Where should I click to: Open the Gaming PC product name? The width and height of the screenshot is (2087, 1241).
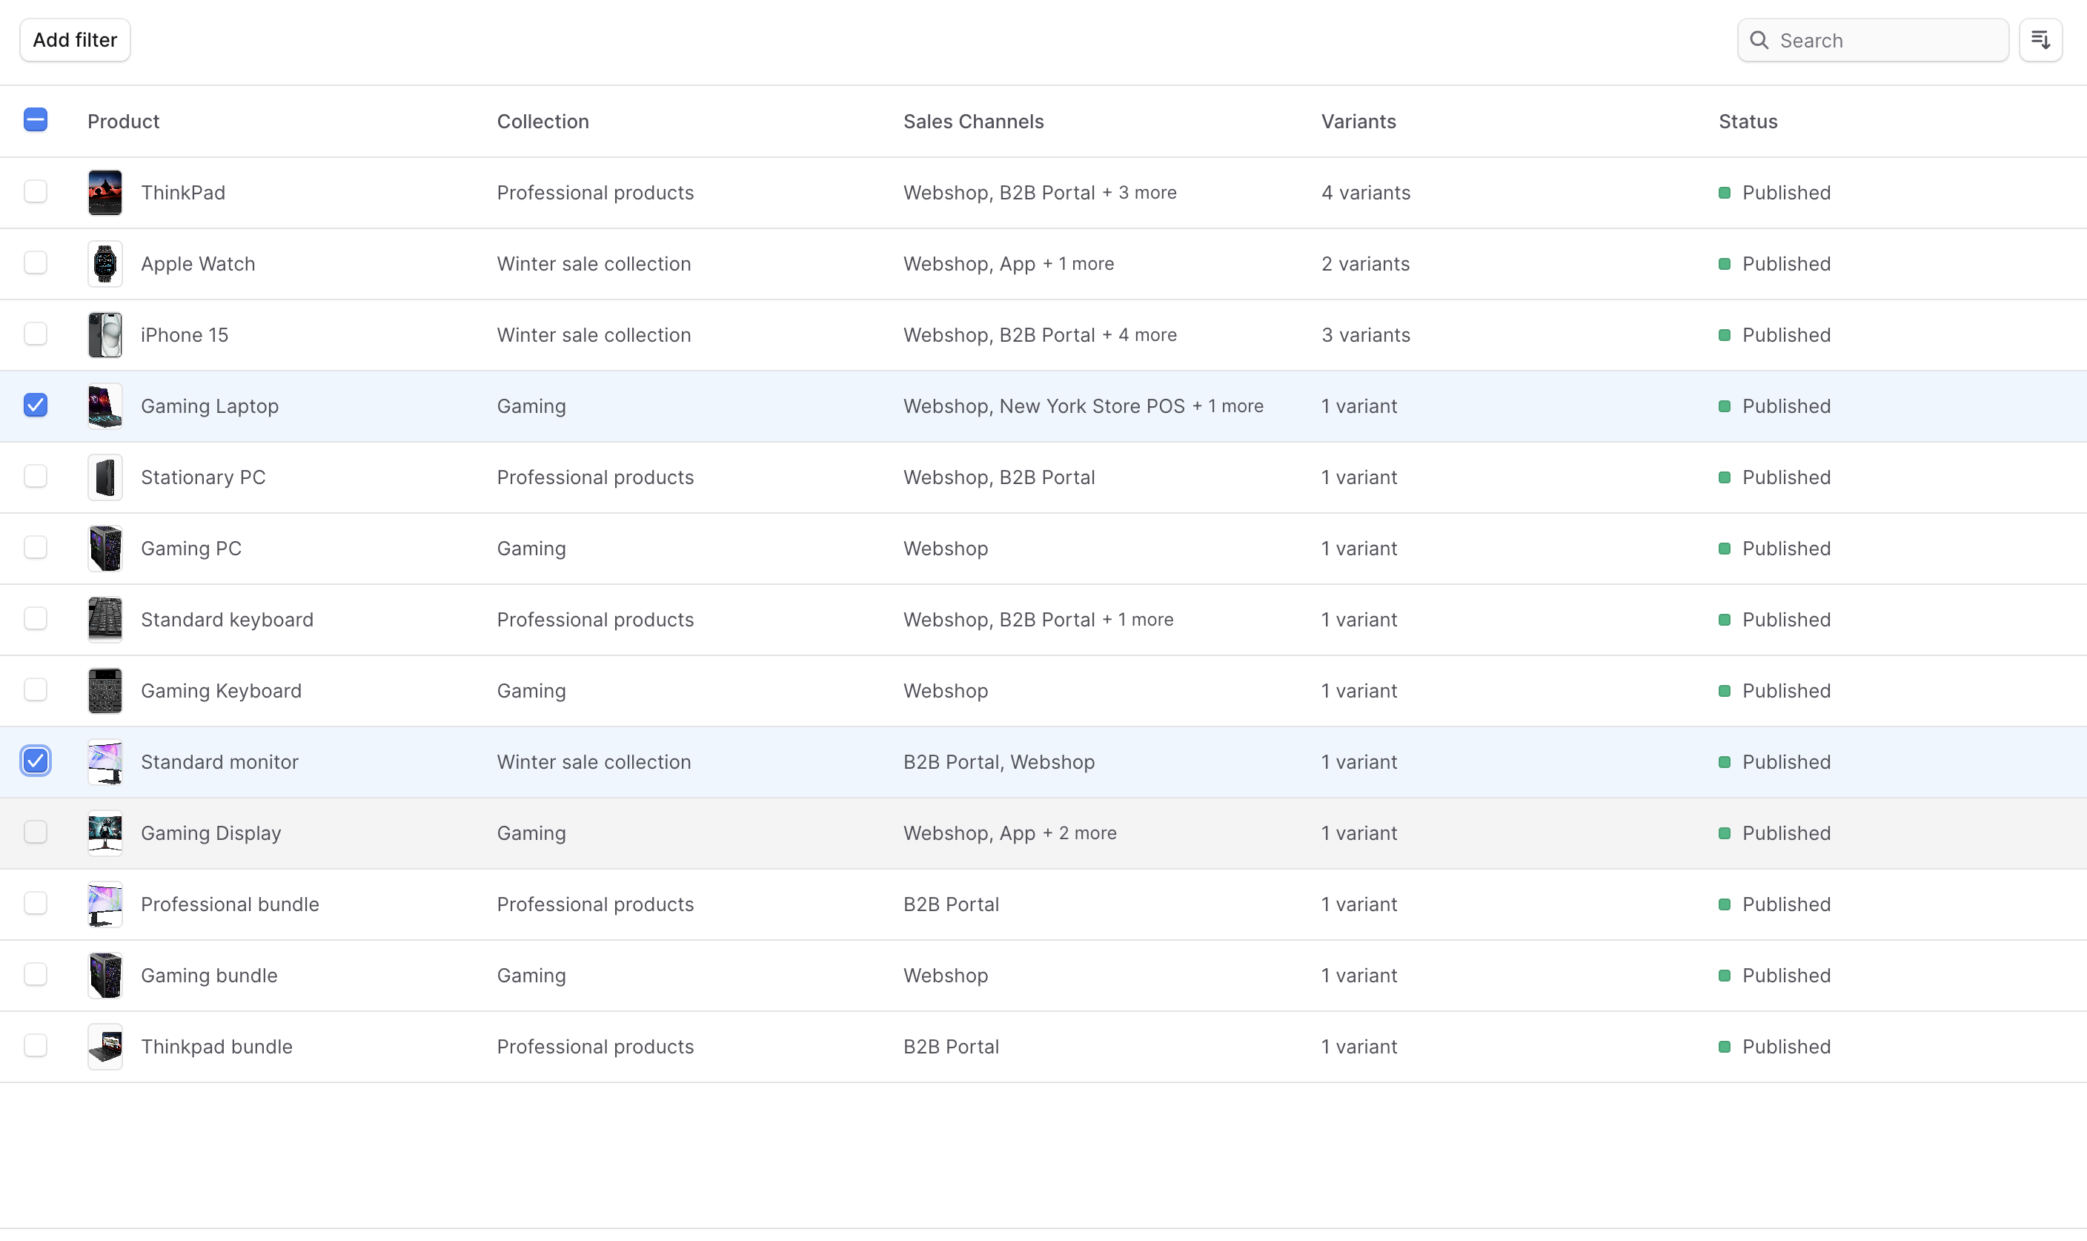coord(190,549)
